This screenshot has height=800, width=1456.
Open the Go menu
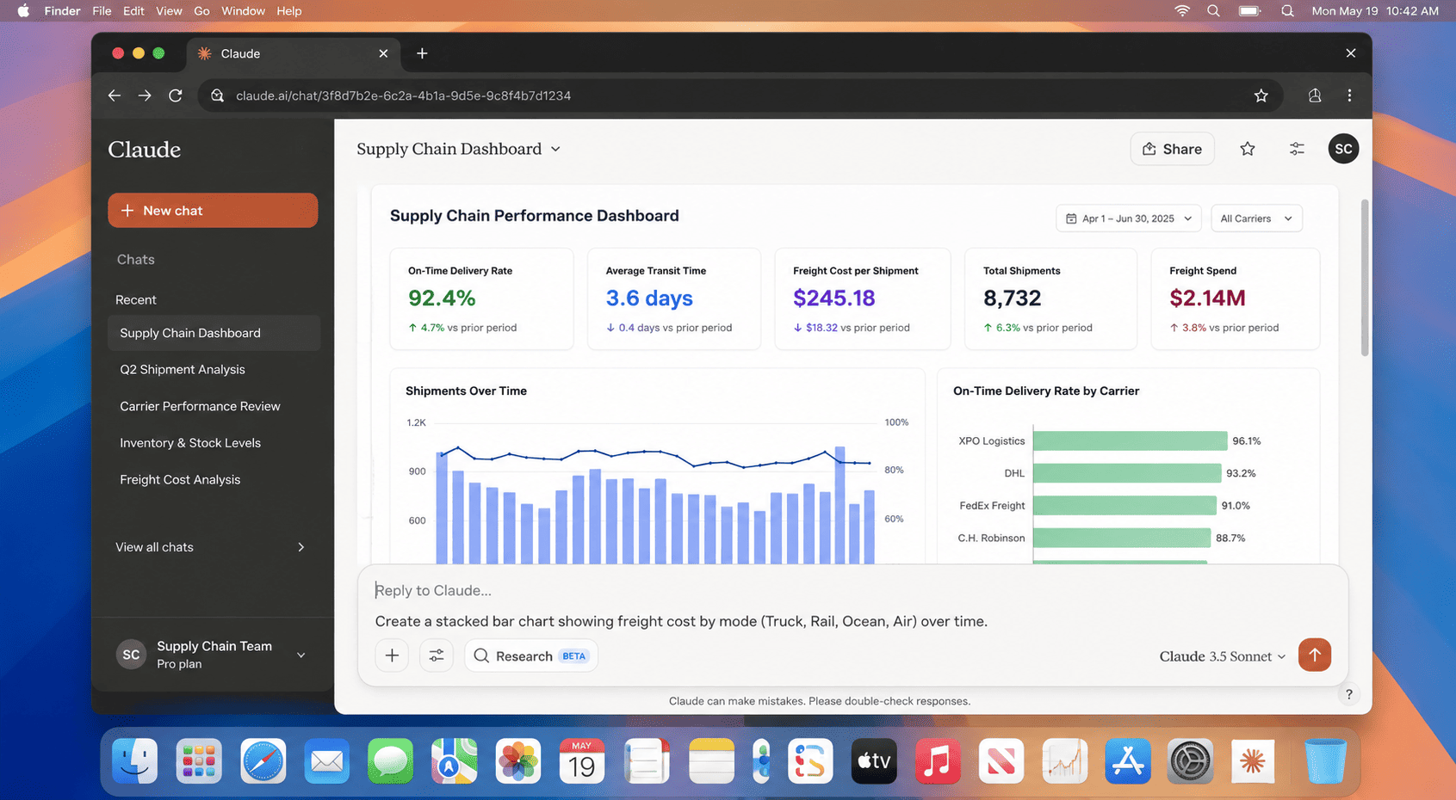(x=201, y=11)
